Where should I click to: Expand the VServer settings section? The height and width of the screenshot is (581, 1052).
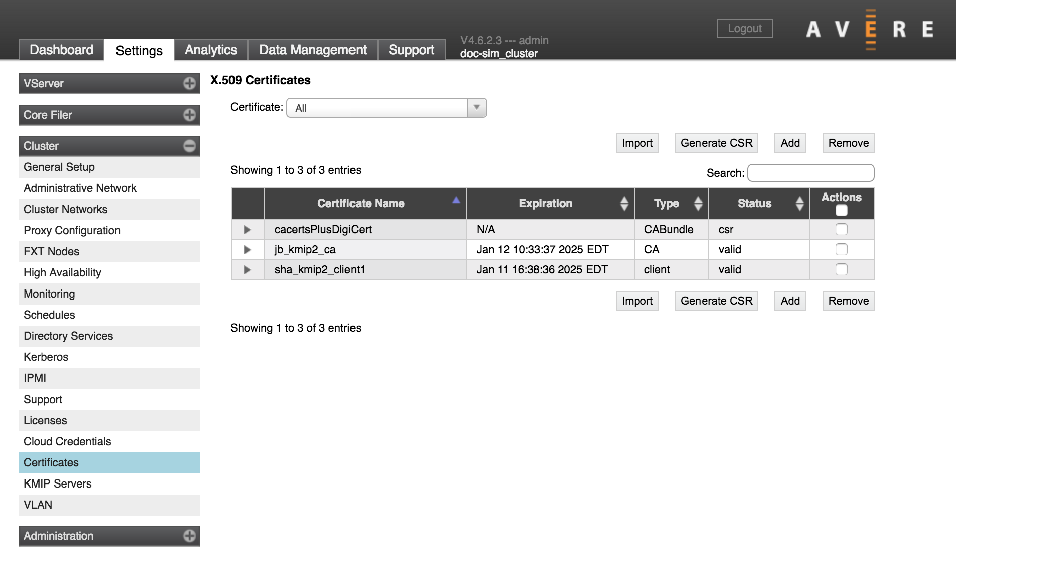pos(189,82)
